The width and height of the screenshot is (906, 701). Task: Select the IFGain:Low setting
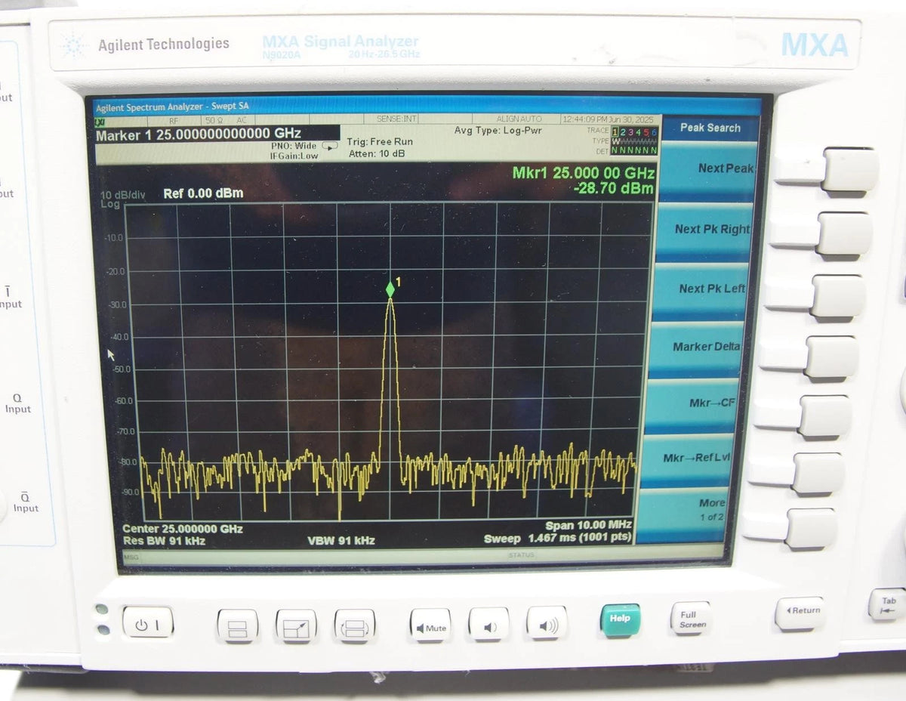coord(294,156)
